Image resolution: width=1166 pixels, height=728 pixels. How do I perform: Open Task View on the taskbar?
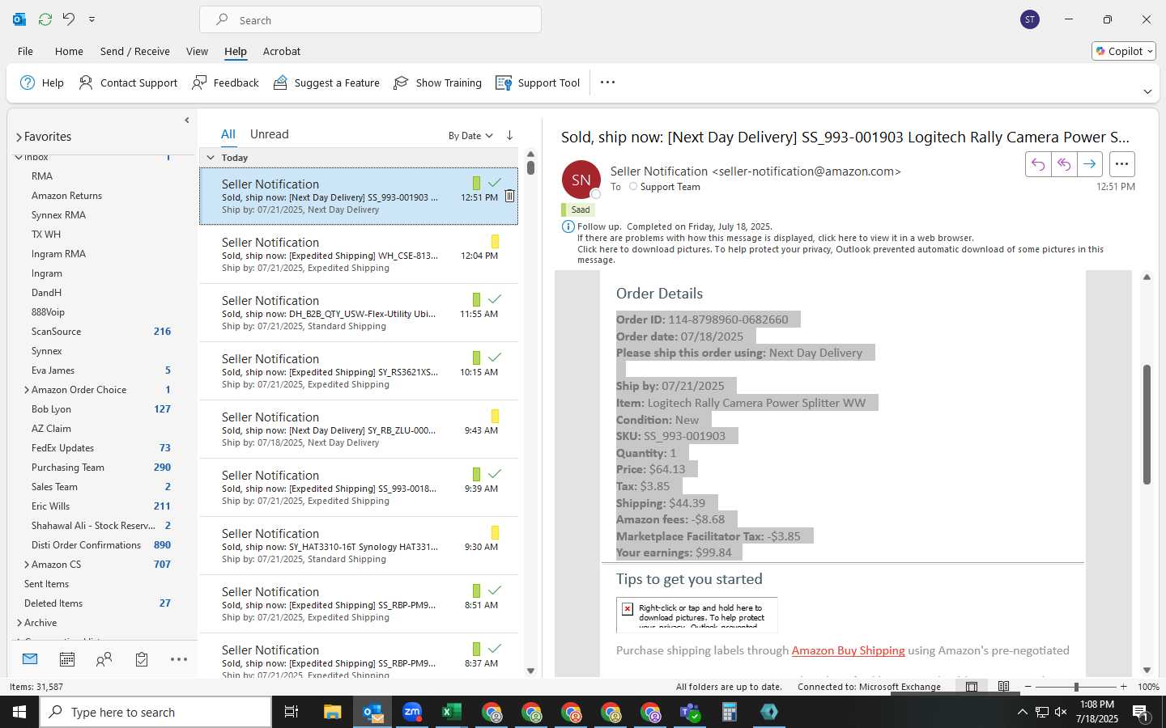[x=291, y=712]
